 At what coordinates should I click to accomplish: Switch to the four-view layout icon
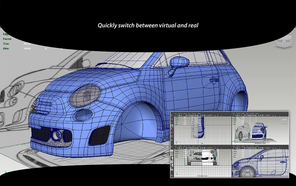click(172, 155)
